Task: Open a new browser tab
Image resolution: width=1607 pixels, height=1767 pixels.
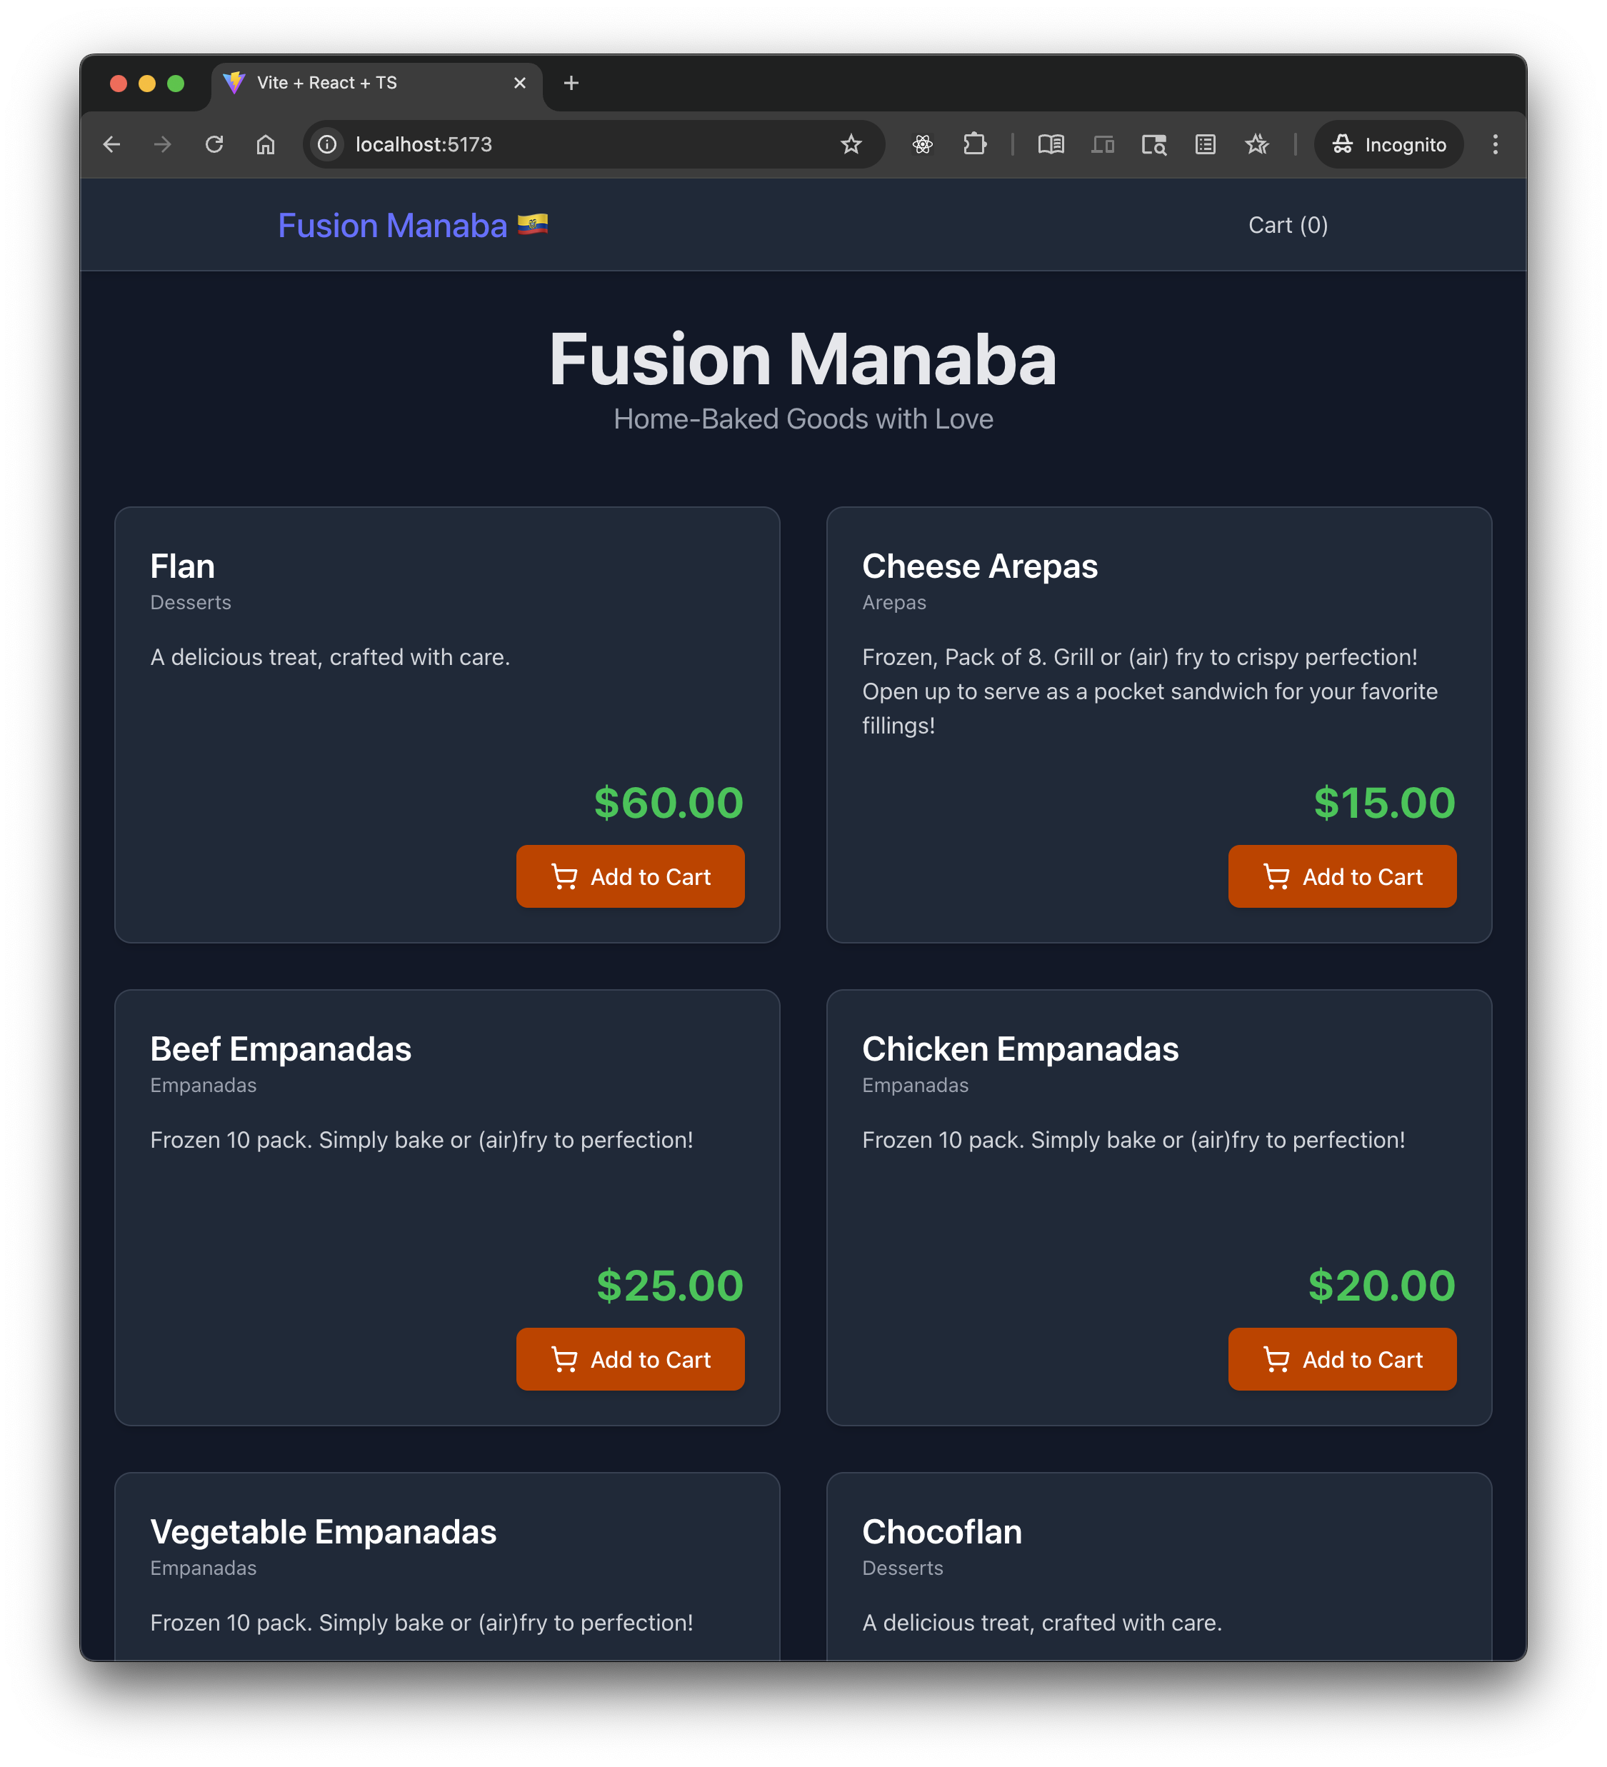Action: click(571, 84)
